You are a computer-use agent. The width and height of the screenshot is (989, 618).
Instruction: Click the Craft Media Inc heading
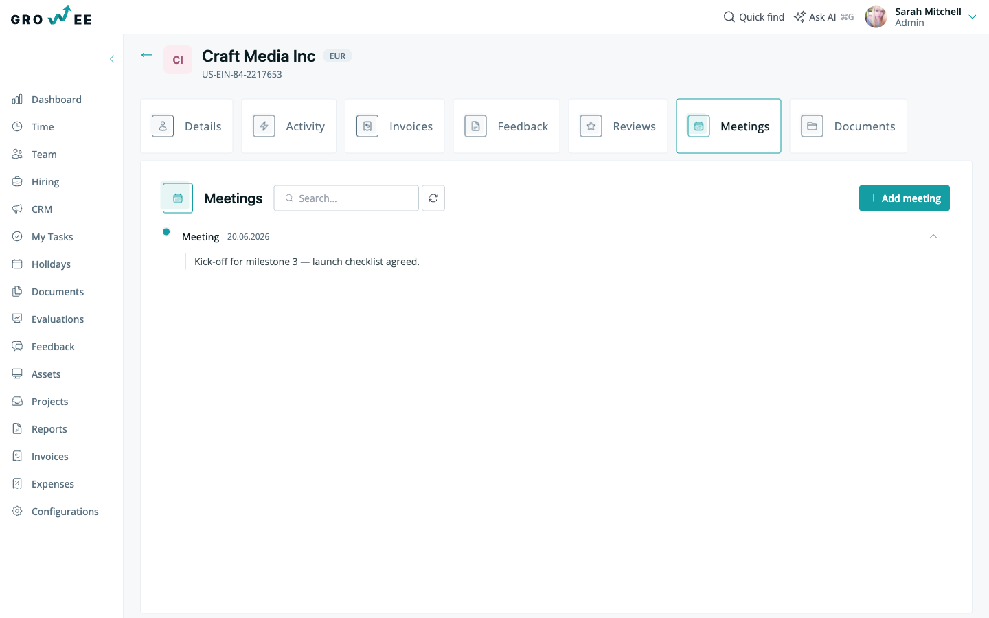259,56
